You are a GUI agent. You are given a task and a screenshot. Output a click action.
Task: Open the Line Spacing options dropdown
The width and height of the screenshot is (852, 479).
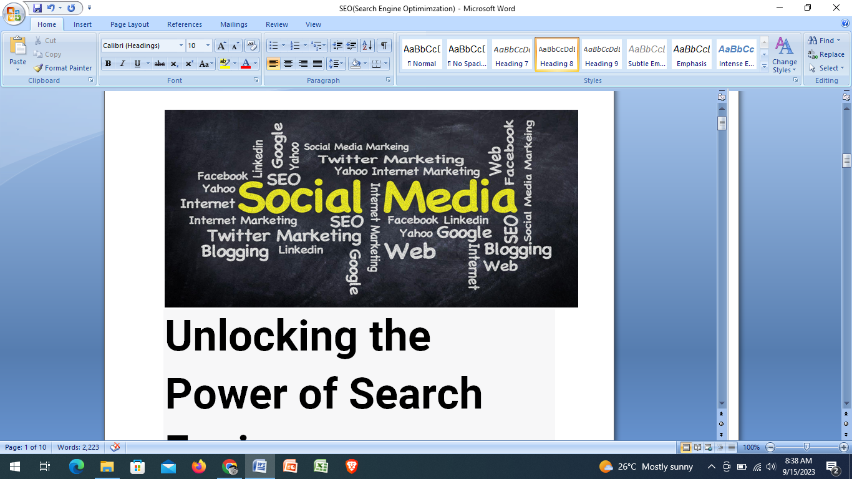pyautogui.click(x=341, y=63)
